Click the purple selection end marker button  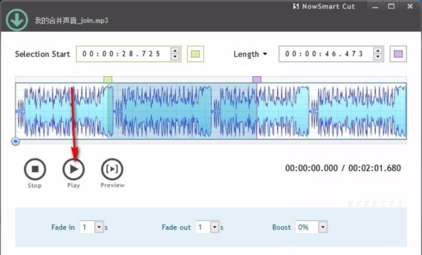(x=398, y=54)
